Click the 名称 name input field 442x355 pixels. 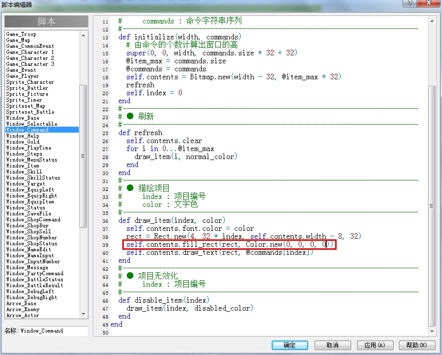tap(54, 331)
